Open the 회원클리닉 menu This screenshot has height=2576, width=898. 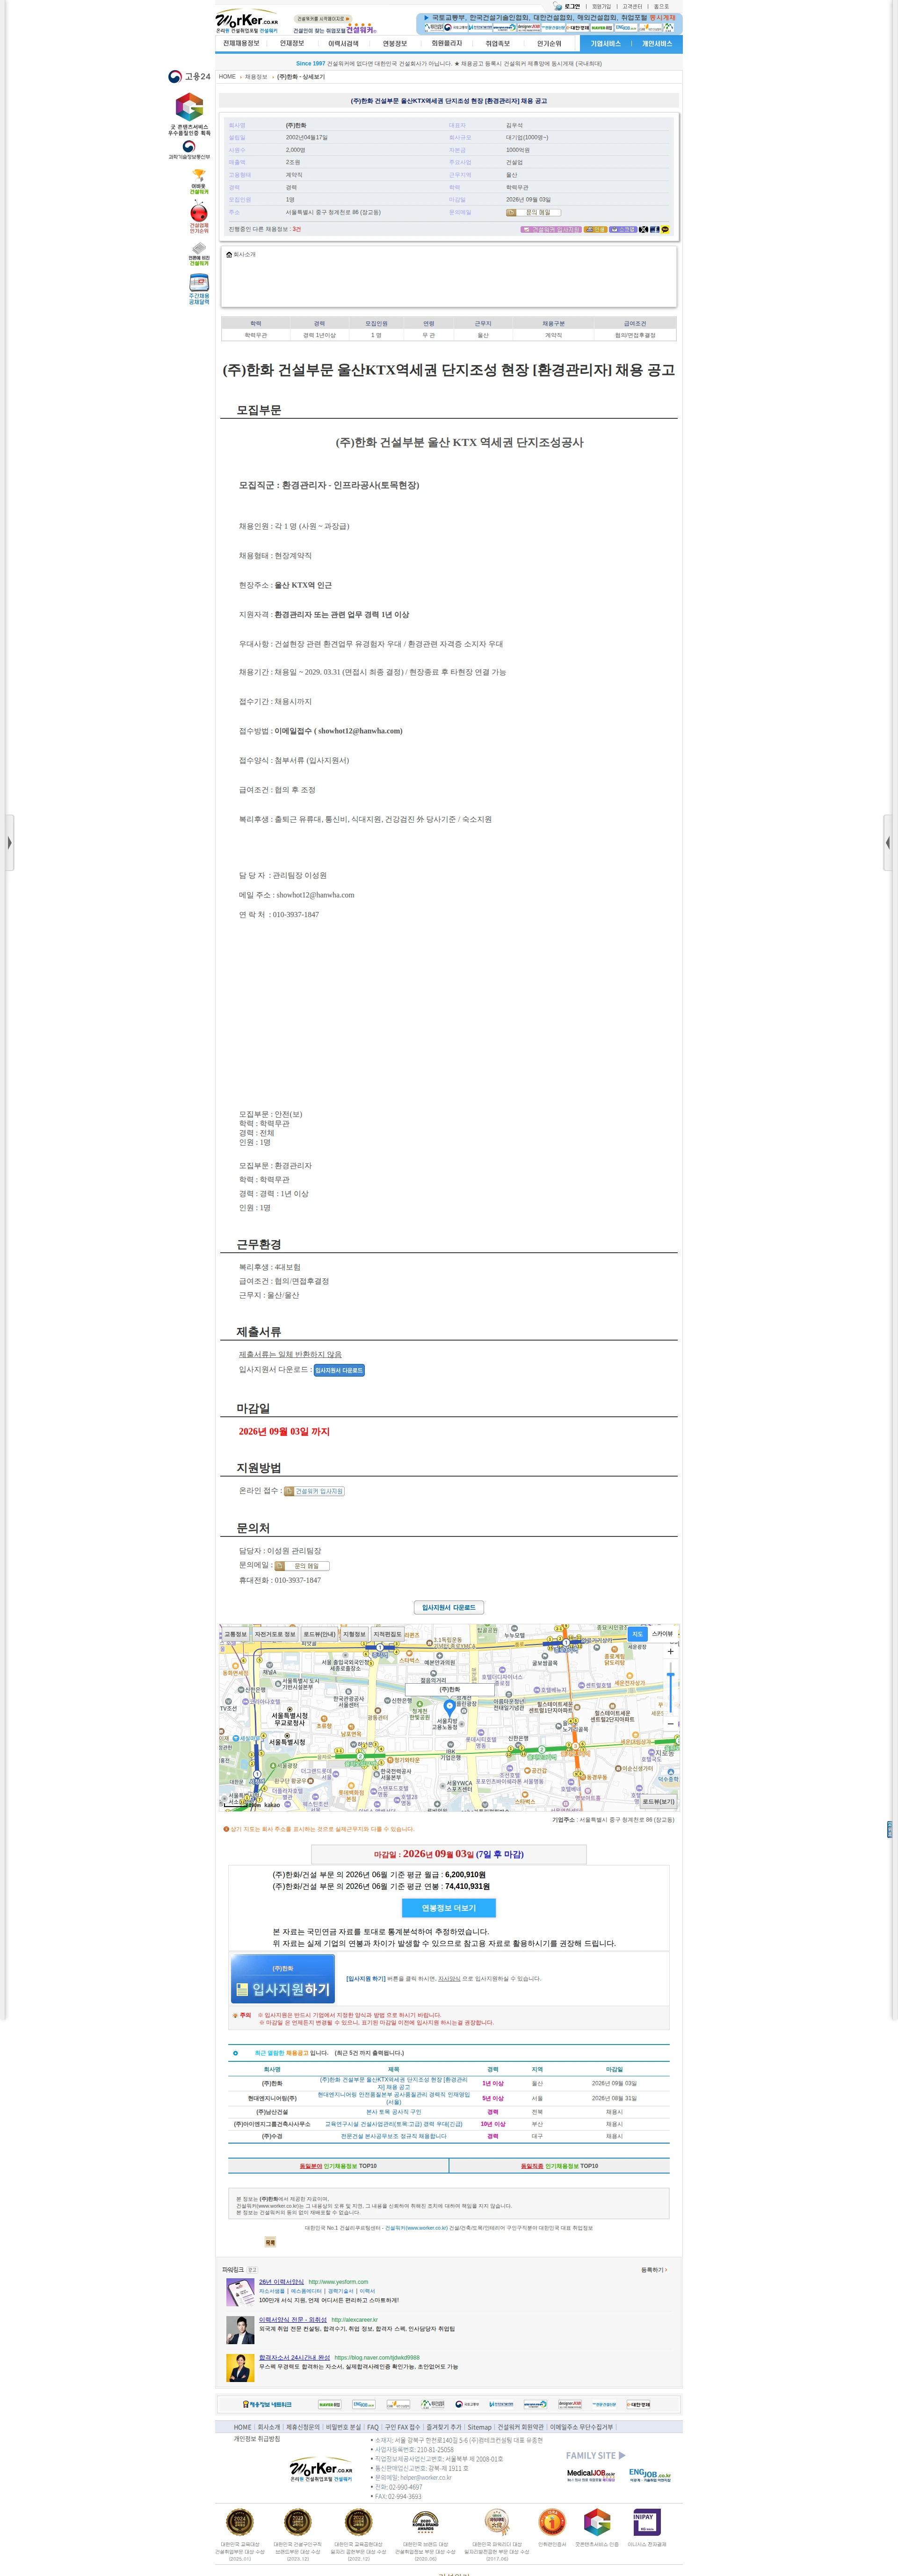[447, 44]
